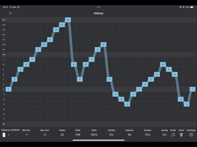Tap the +15 row label

(x=4, y=20)
